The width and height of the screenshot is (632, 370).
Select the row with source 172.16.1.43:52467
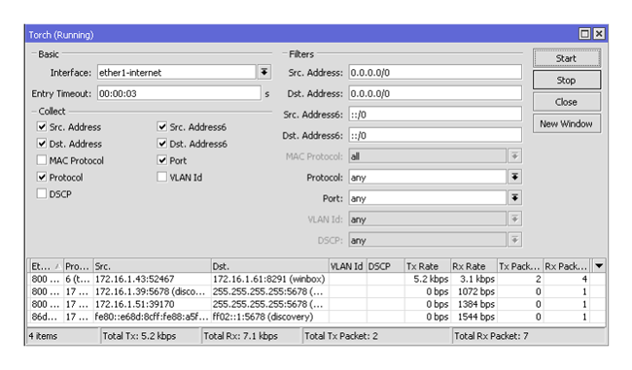click(x=316, y=279)
